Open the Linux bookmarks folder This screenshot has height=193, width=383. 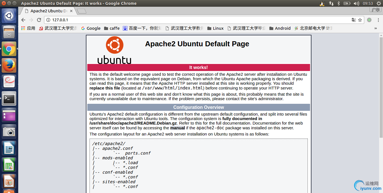[x=215, y=28]
